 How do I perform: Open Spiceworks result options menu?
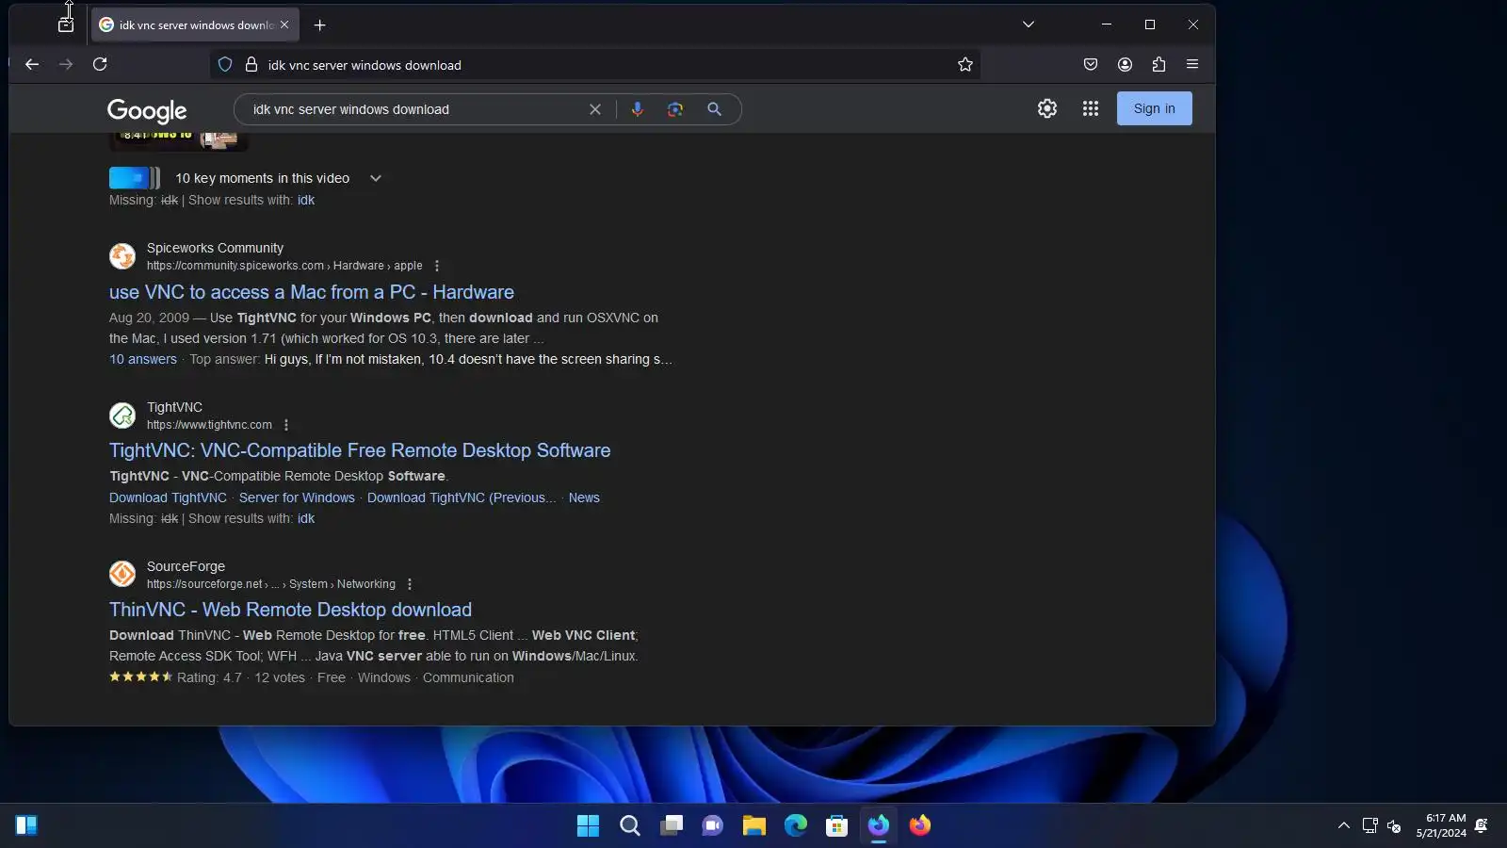(437, 266)
